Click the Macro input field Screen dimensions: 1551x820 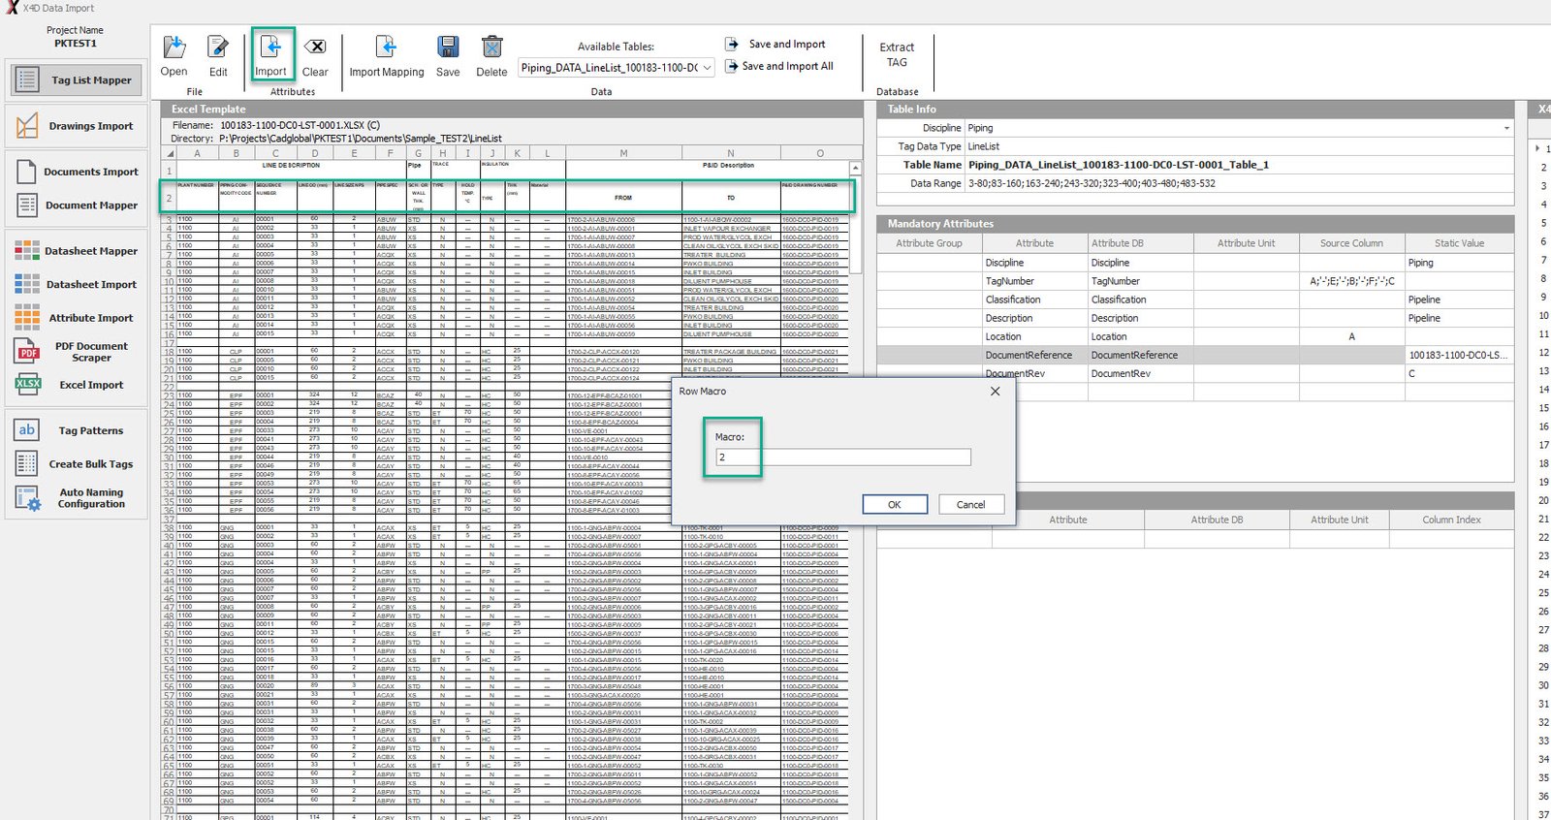[x=841, y=457]
